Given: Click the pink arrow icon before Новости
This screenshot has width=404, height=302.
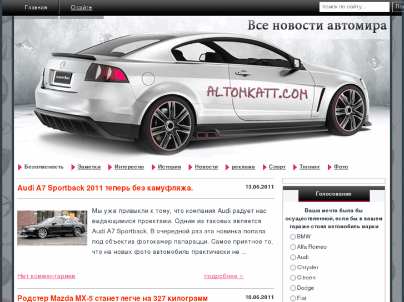Looking at the screenshot, I should 191,167.
